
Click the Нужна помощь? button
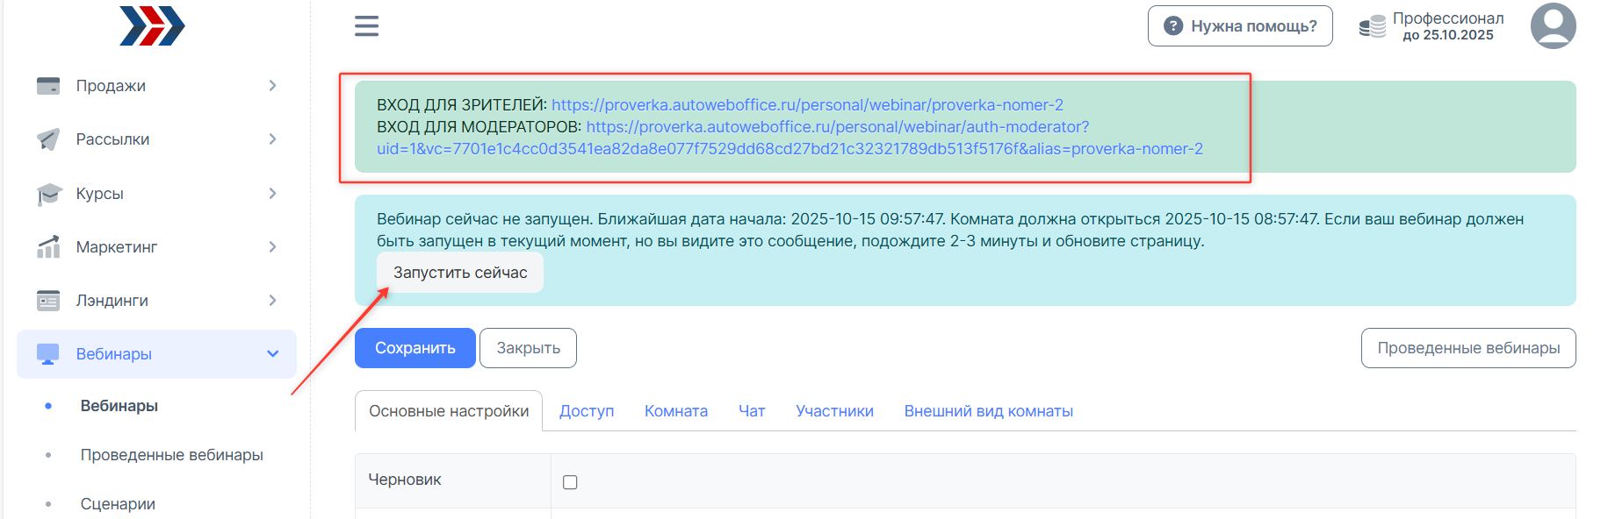click(1239, 26)
